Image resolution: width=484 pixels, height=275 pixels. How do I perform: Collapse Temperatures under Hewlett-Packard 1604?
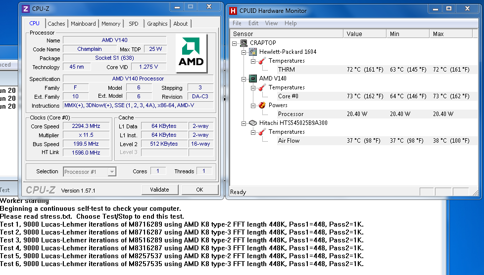253,61
